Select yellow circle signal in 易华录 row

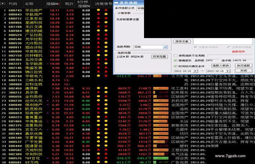pyautogui.click(x=106, y=92)
